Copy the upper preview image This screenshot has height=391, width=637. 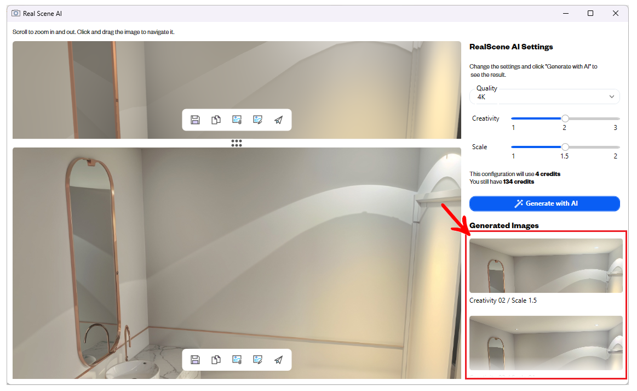(216, 120)
